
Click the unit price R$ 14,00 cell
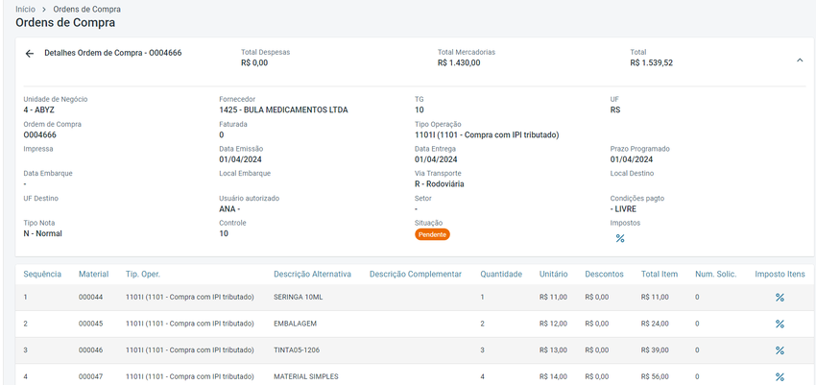[553, 376]
